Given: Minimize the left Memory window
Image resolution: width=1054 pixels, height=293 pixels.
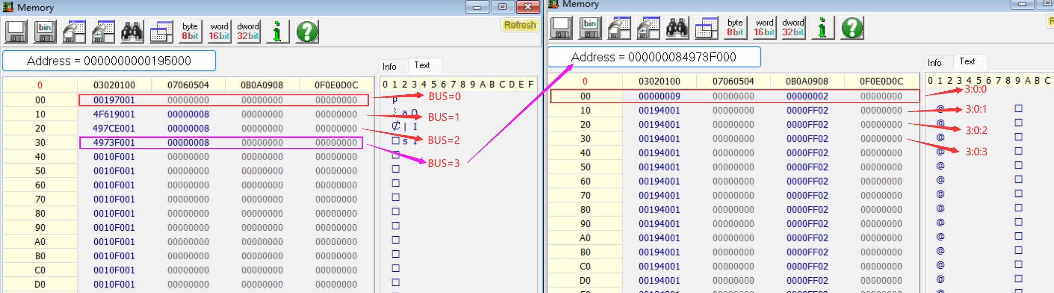Looking at the screenshot, I should coord(477,7).
